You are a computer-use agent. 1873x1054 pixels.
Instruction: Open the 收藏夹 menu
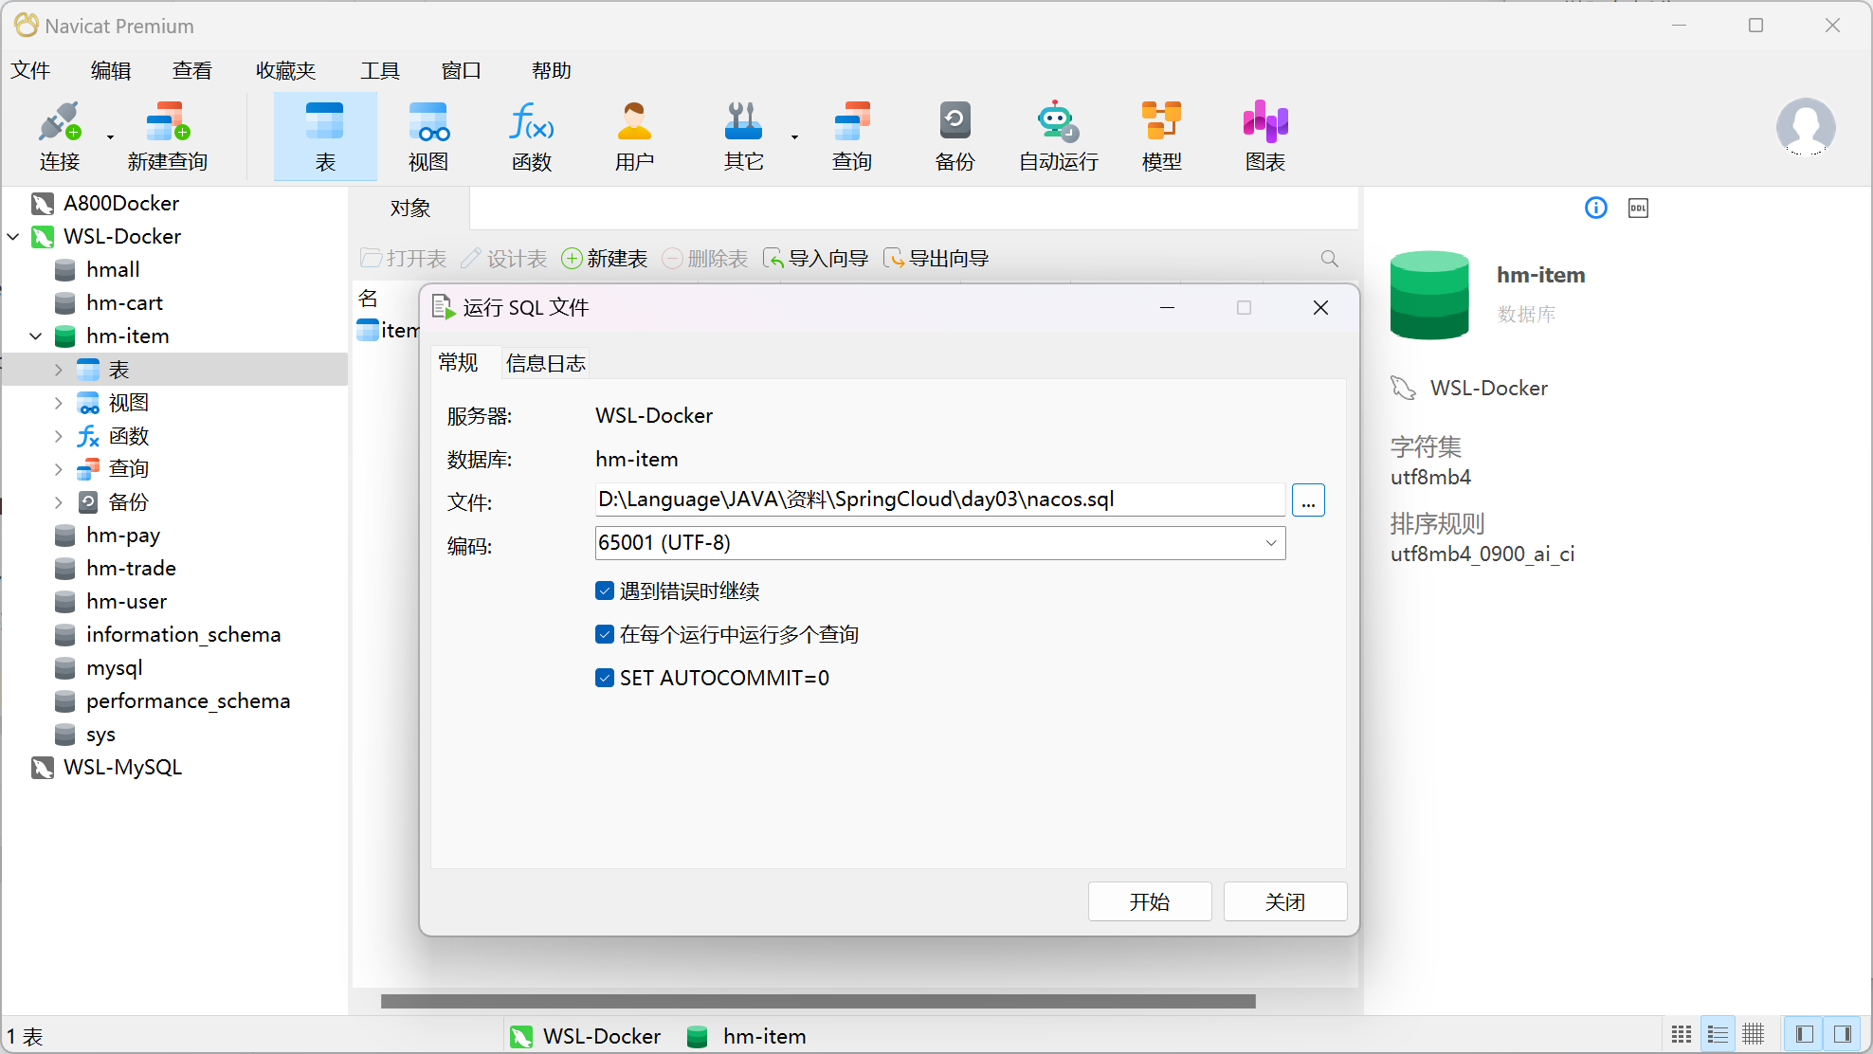click(x=285, y=71)
